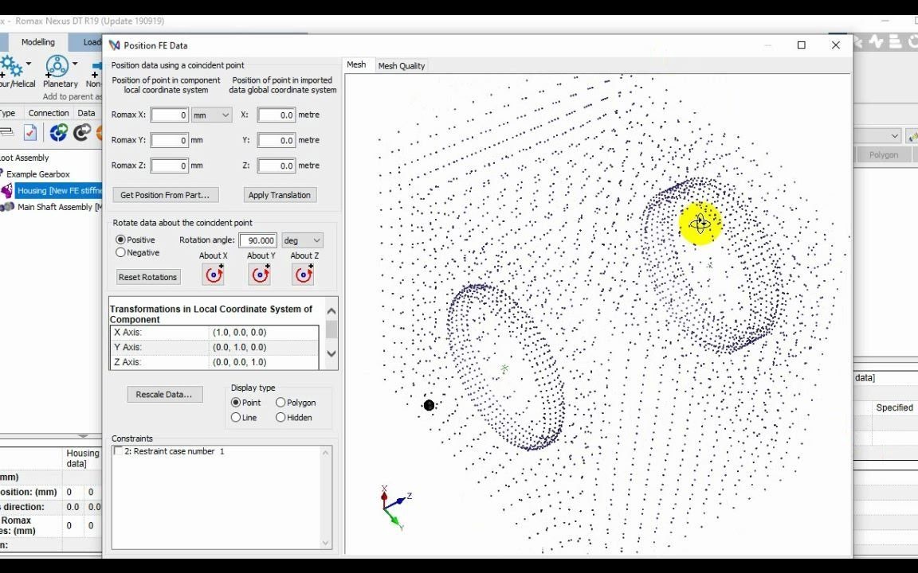Click the Romax logo in dialog title bar

[114, 45]
